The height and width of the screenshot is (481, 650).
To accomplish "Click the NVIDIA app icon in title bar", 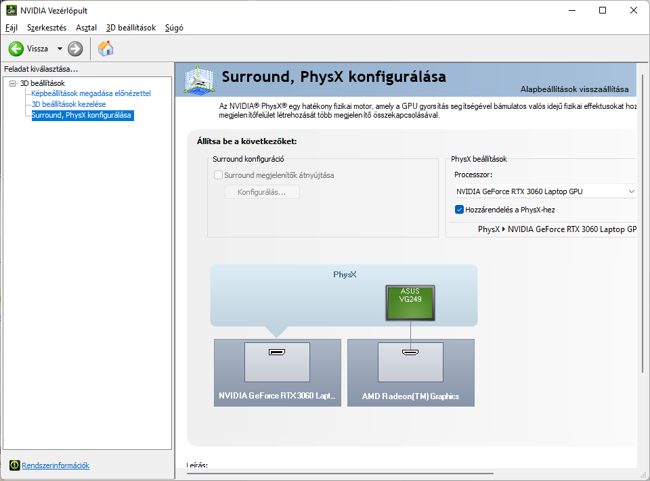I will pos(12,10).
